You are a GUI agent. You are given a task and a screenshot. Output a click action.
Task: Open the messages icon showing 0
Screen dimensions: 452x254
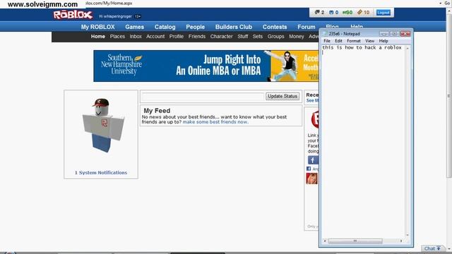(x=334, y=13)
